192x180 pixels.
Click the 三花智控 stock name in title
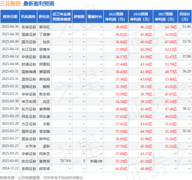click(11, 4)
